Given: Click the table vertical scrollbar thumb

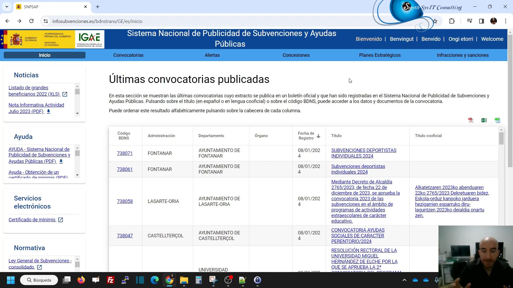Looking at the screenshot, I should tap(501, 139).
